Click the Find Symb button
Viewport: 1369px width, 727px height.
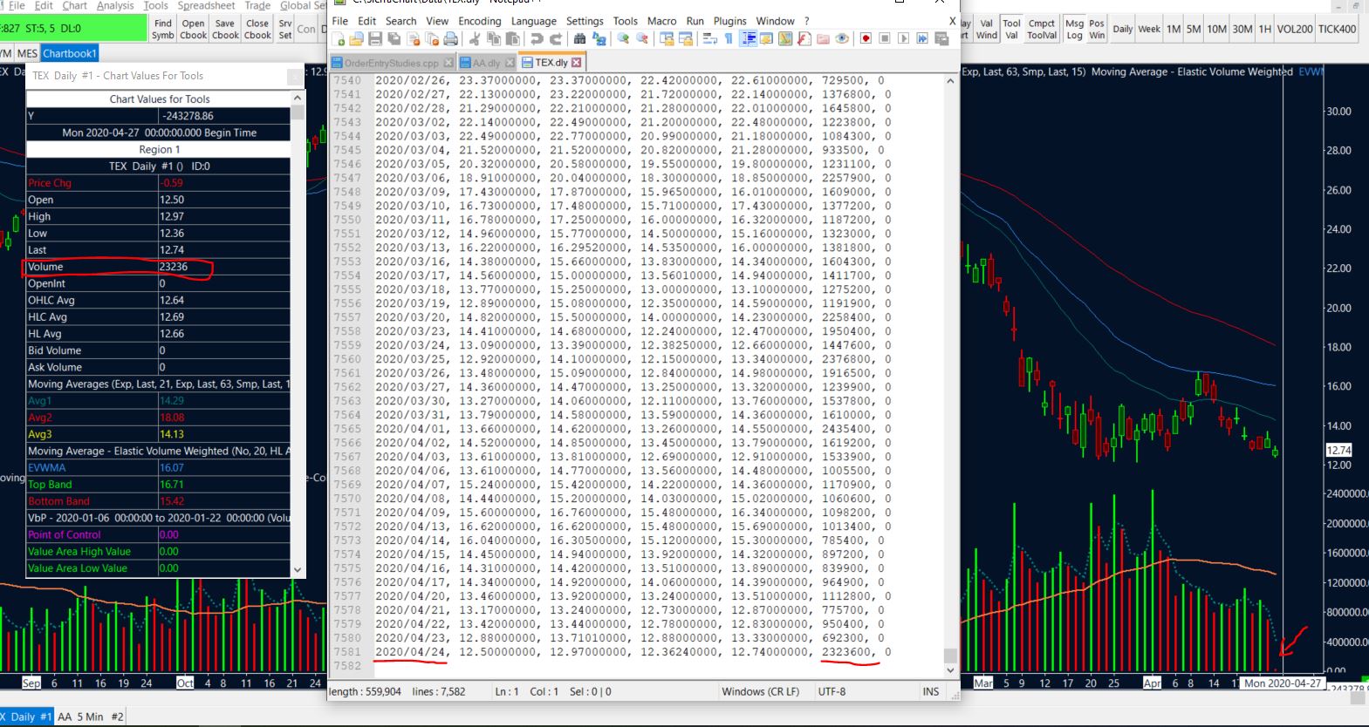pos(163,30)
